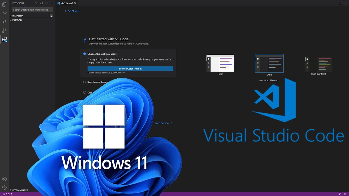Click the Browse Color Themes button
The width and height of the screenshot is (349, 196).
point(130,69)
